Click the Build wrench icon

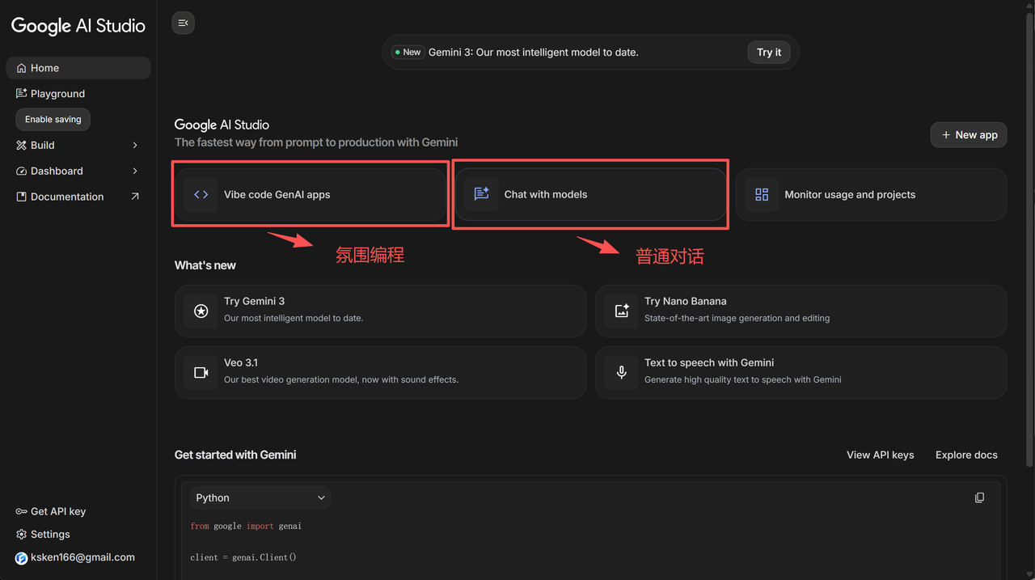pyautogui.click(x=22, y=146)
